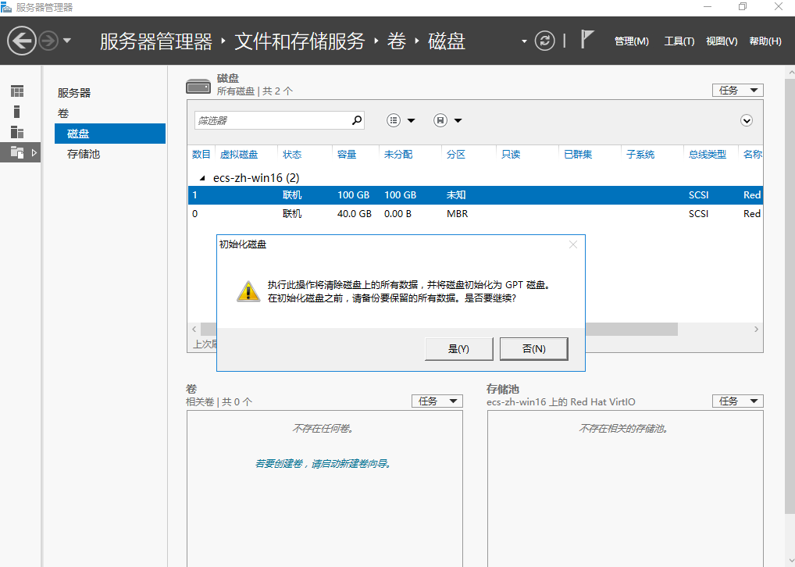This screenshot has width=795, height=567.
Task: Close the 初始化磁盘 dialog with X
Action: click(x=573, y=244)
